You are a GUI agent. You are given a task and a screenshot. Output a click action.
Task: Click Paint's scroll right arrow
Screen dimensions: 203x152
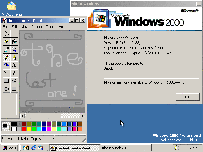82,116
